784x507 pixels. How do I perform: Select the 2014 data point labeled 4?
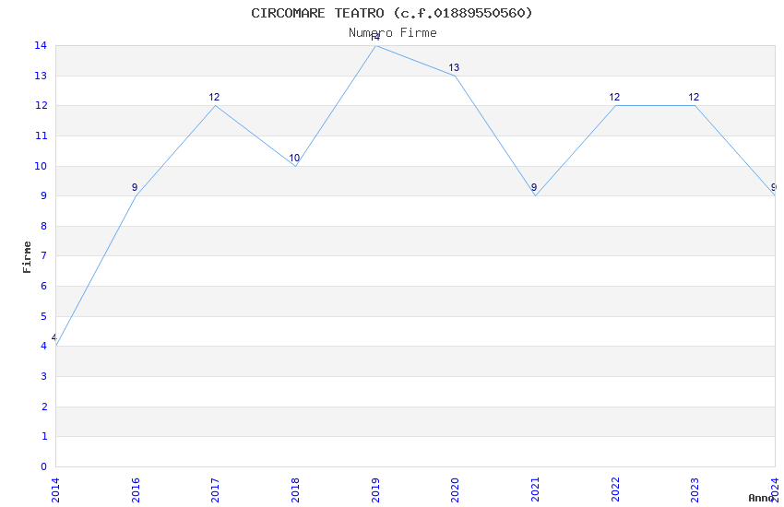(x=54, y=338)
